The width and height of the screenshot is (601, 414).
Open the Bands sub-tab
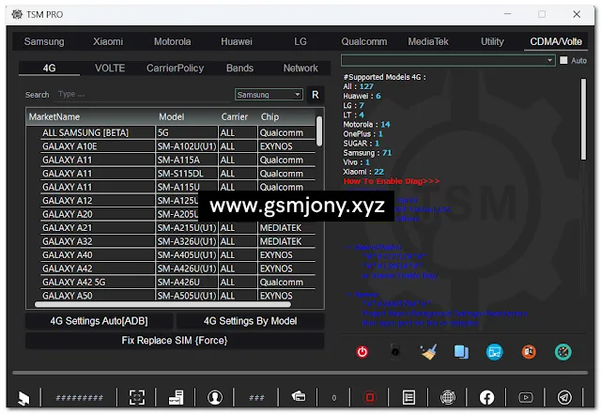click(240, 69)
